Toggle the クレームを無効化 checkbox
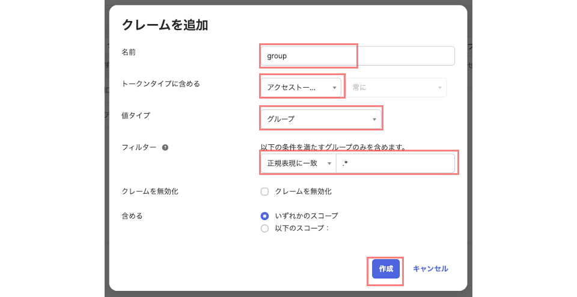This screenshot has height=297, width=577. [264, 192]
